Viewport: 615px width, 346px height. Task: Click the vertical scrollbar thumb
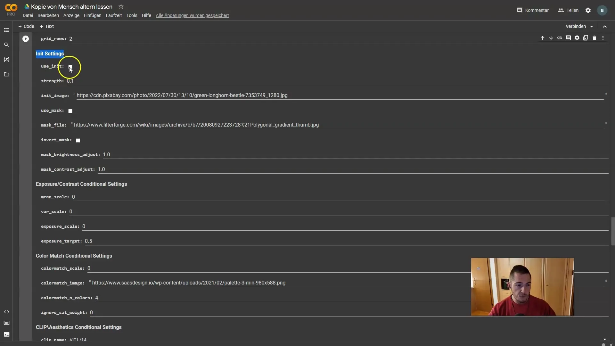coord(613,231)
